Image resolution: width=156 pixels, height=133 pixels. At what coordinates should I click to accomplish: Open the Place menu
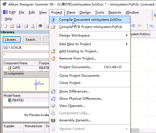click(x=71, y=12)
